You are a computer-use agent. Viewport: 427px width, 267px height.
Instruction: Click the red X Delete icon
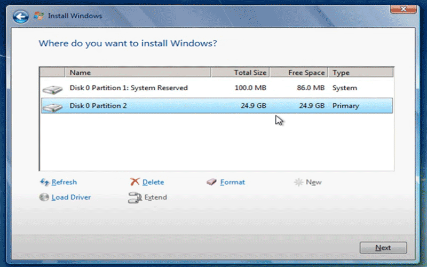click(x=135, y=182)
